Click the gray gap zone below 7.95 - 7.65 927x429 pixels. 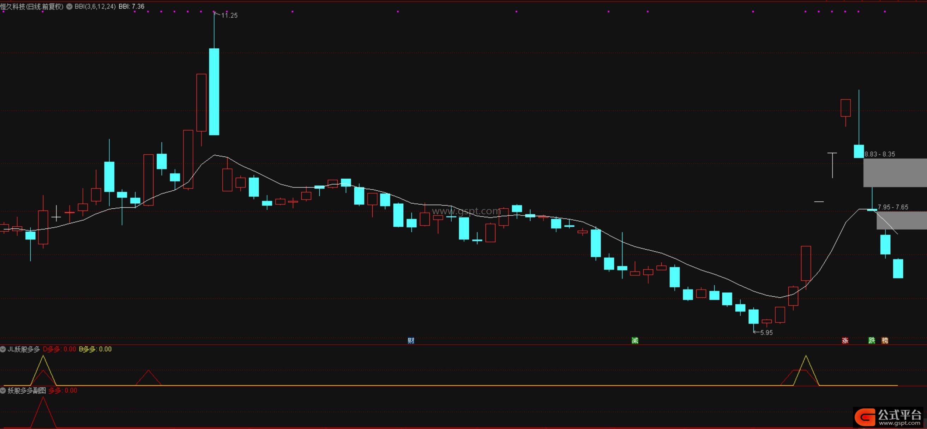coord(902,220)
